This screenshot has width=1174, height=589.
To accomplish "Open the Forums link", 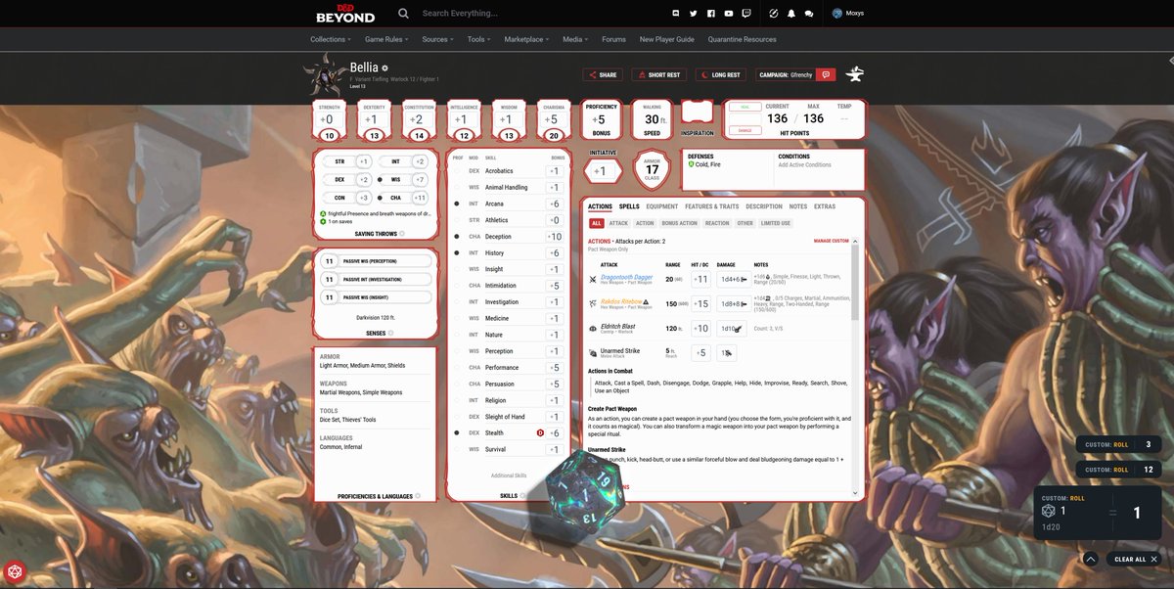I will click(x=613, y=39).
